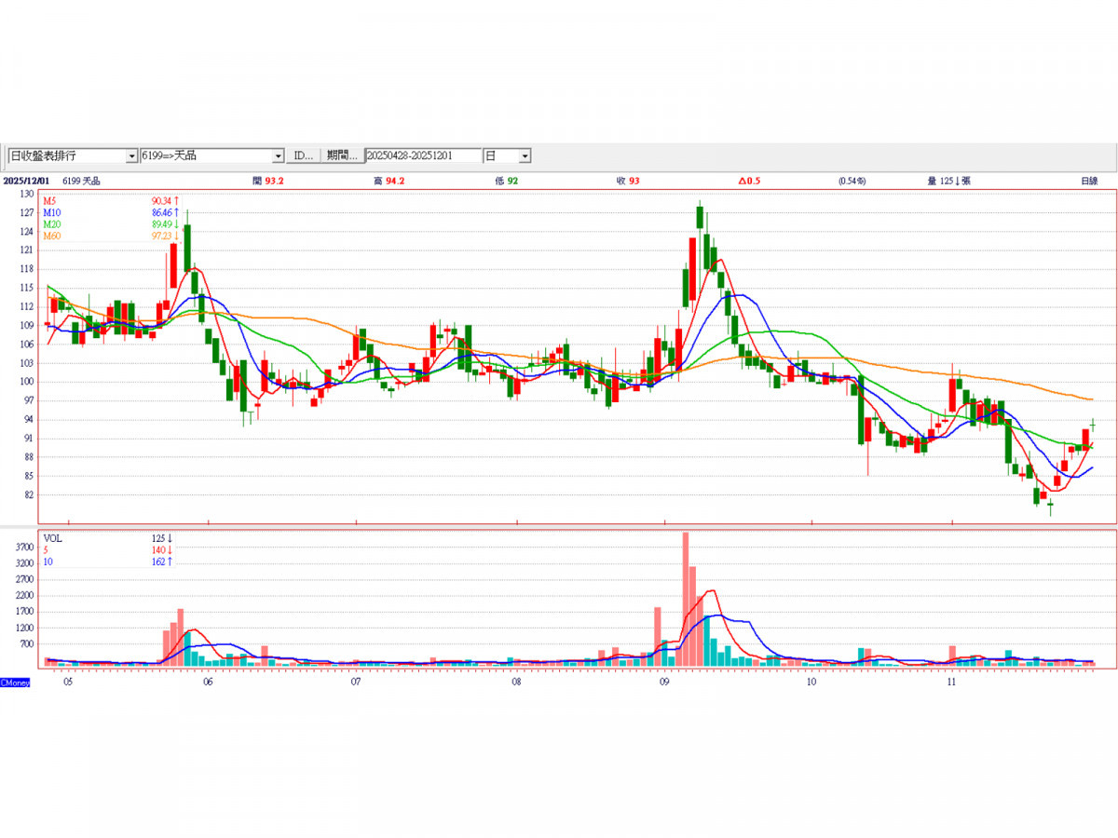Image resolution: width=1118 pixels, height=838 pixels.
Task: Click the 20250428-20251201 date range field
Action: point(423,155)
